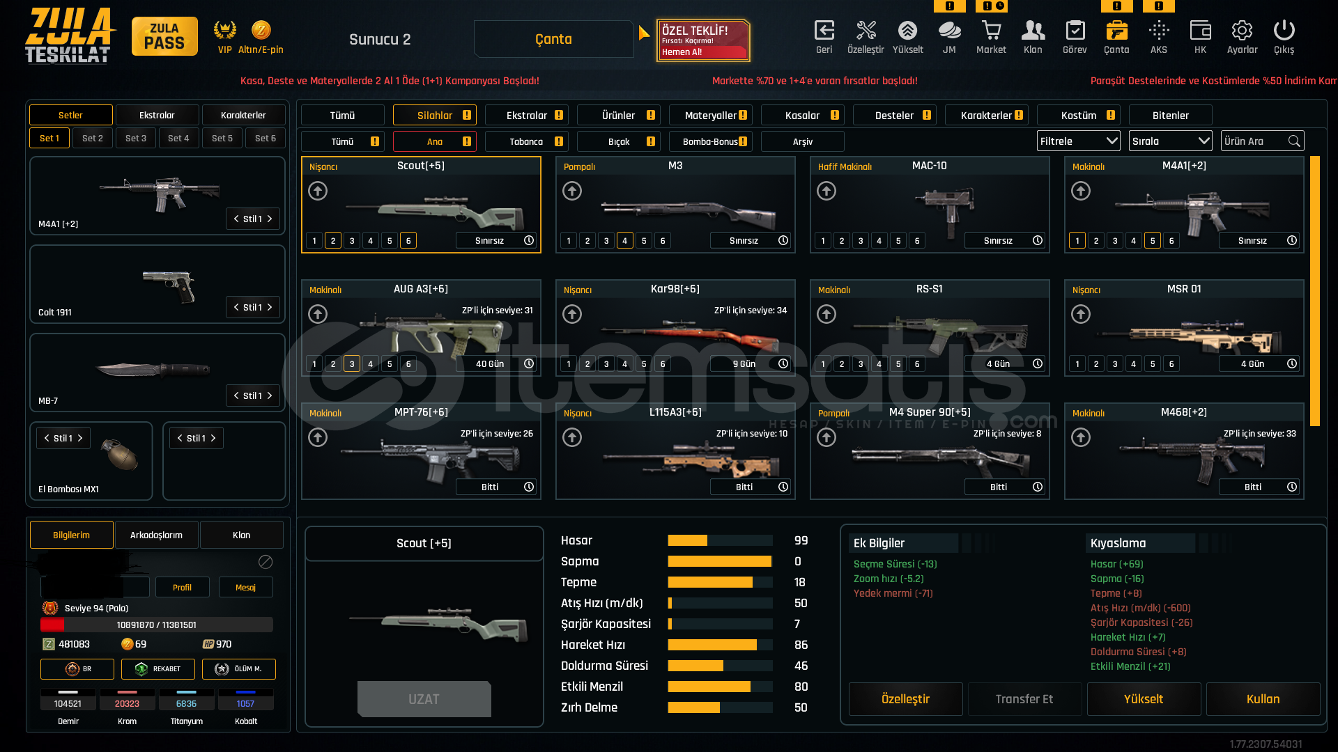Click clock icon on AUG A3[+6] card
1338x752 pixels.
tap(529, 363)
